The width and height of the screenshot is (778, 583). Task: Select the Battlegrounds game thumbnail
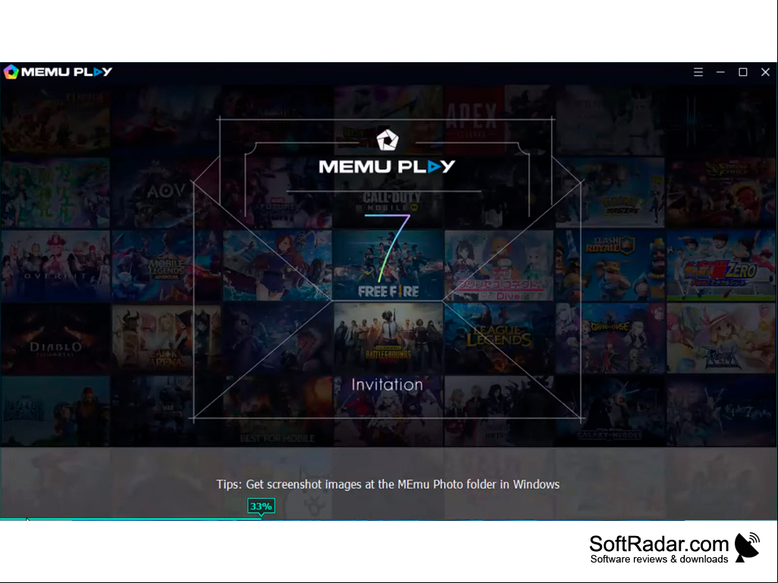click(388, 339)
